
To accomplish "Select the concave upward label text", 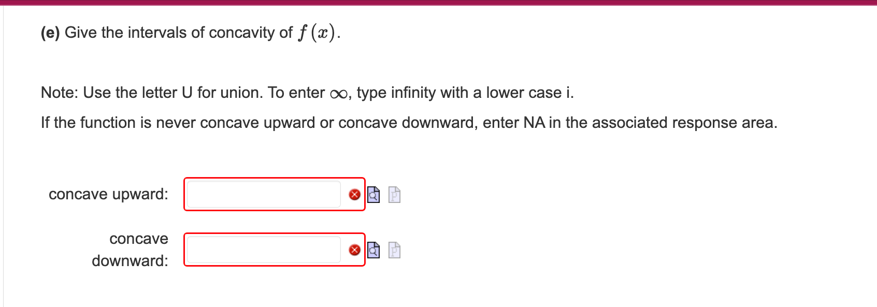I will tap(108, 194).
